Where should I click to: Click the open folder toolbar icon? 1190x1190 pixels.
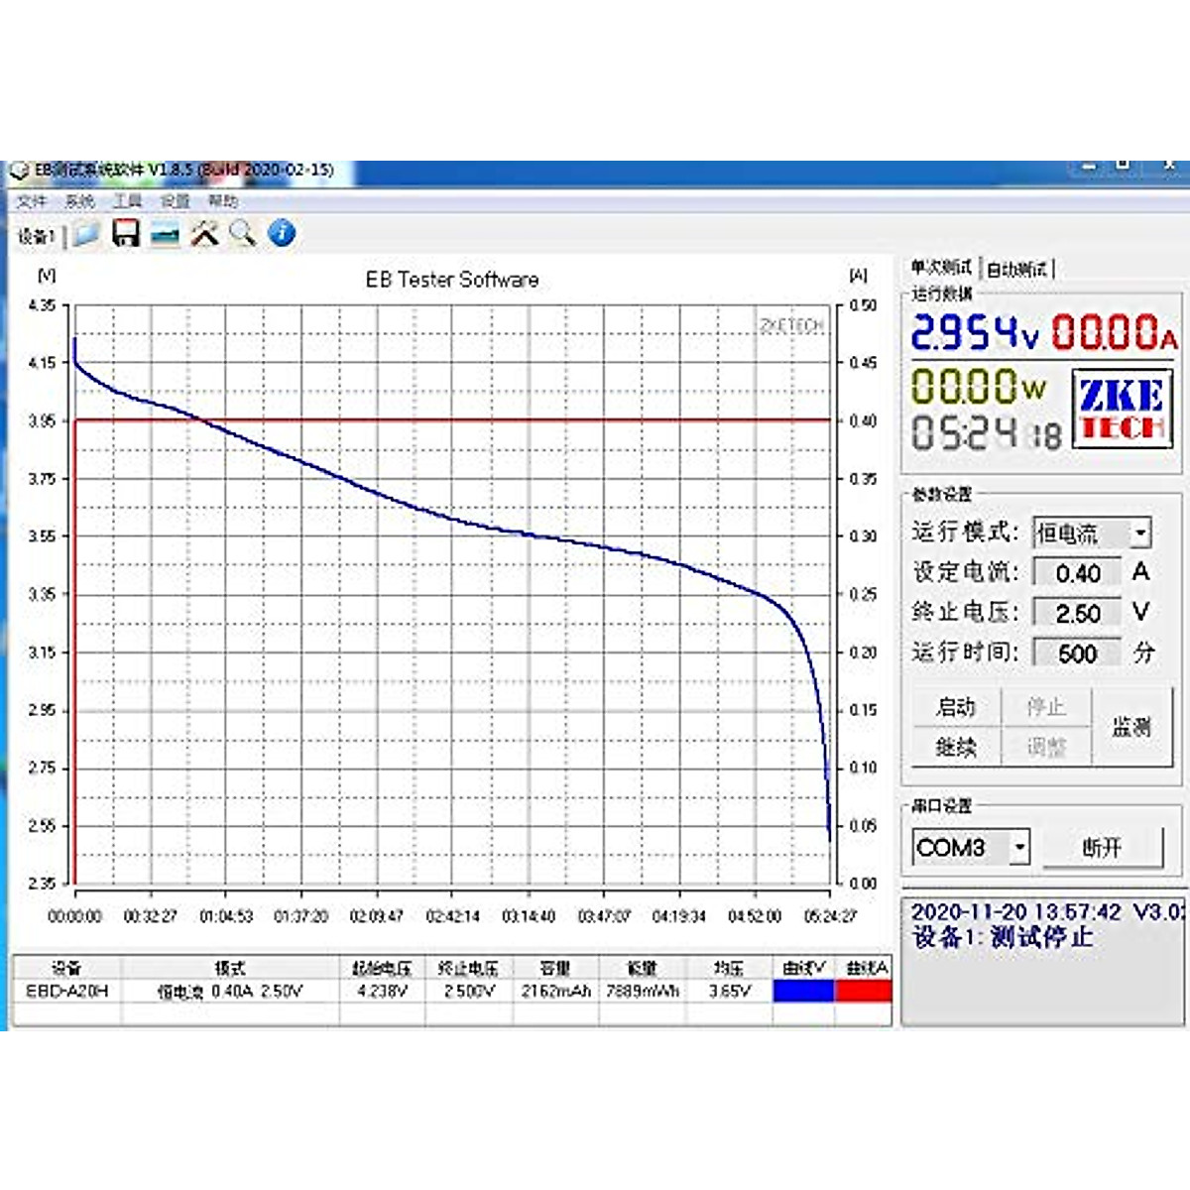tap(86, 234)
